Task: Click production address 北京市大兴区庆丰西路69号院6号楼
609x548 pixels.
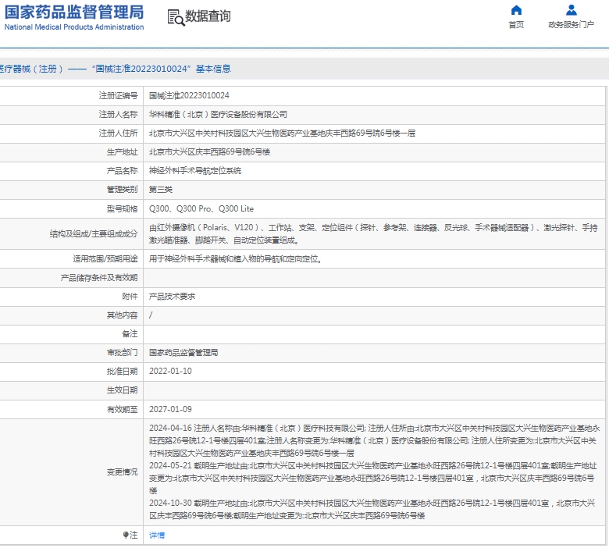Action: pyautogui.click(x=210, y=152)
